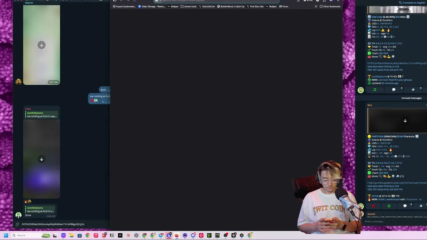Open the DEX chart link for Diet Coke

click(x=381, y=53)
